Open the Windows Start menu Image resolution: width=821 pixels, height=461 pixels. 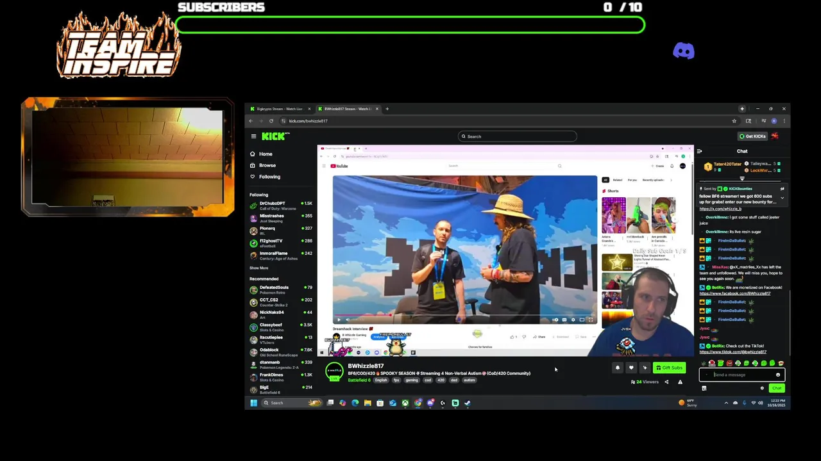(x=253, y=403)
